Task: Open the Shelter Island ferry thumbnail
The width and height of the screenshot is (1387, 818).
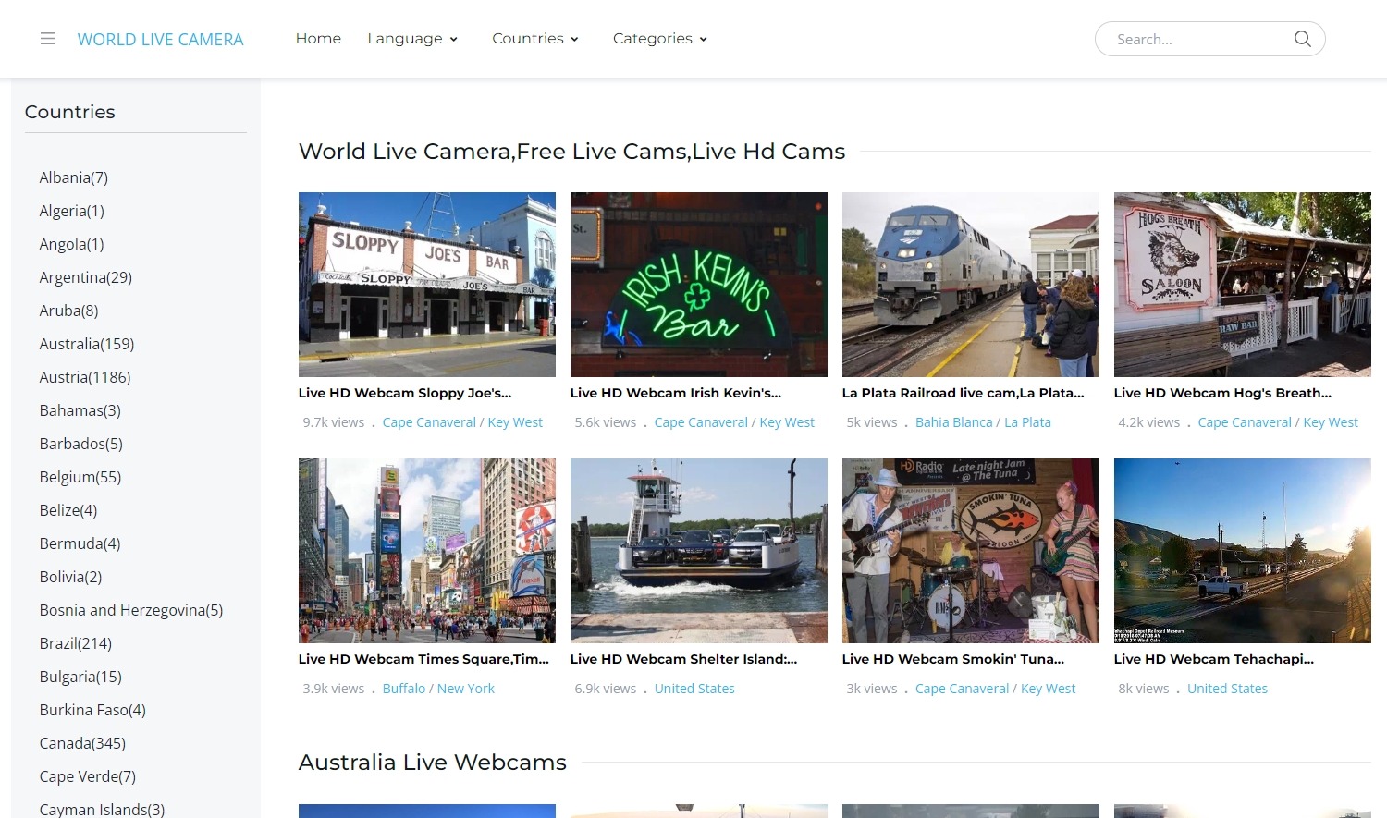Action: (698, 551)
